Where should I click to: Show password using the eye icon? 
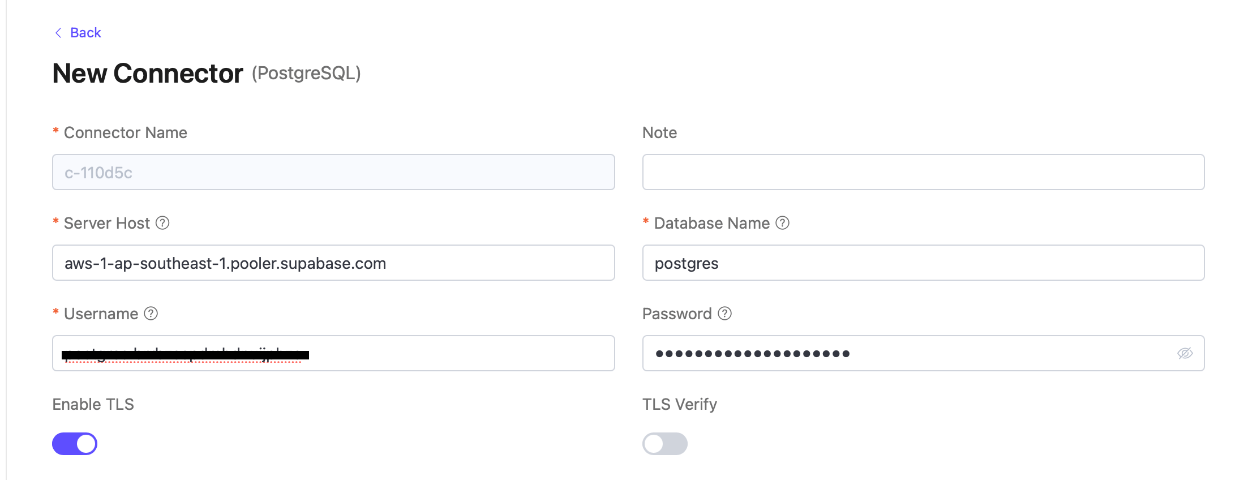click(x=1185, y=353)
